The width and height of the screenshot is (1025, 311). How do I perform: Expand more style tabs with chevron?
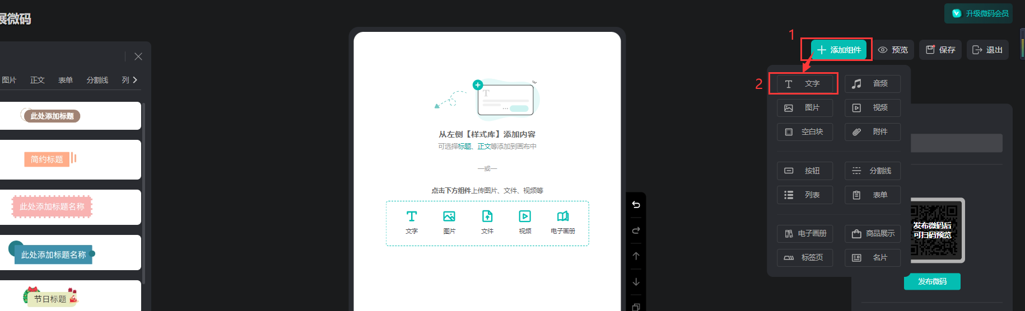click(135, 80)
